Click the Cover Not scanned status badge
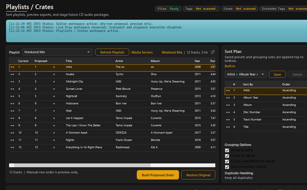 click(239, 8)
